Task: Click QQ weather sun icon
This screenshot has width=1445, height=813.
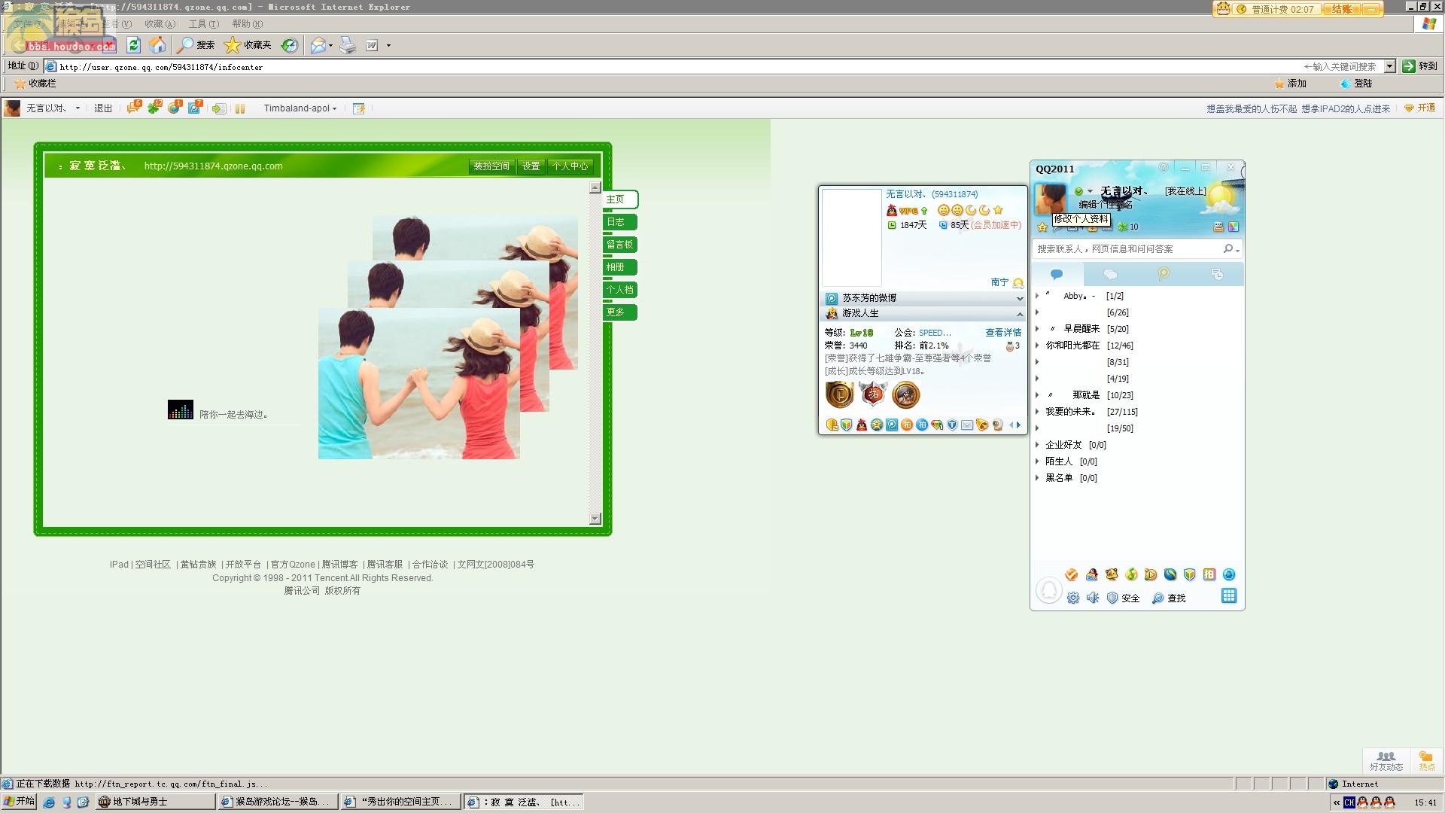Action: (x=1219, y=199)
